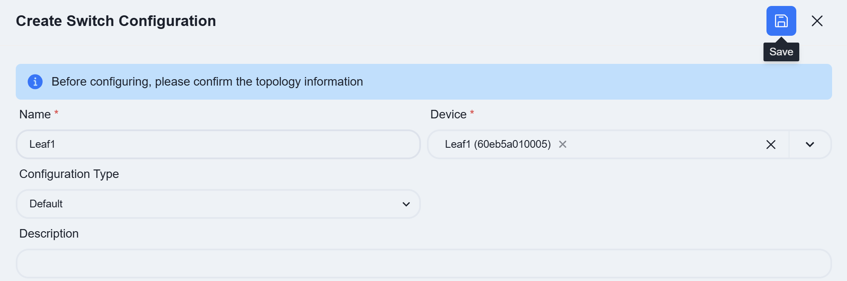Open the Configuration Type chevron arrow
847x281 pixels.
(406, 204)
